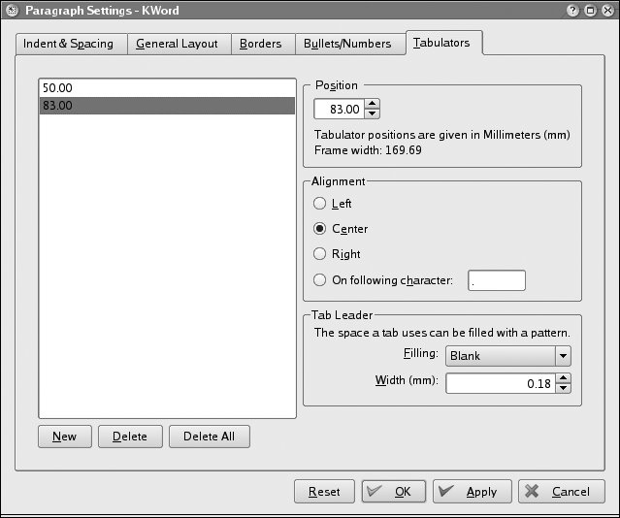The width and height of the screenshot is (620, 518).
Task: Increase the tab leader width
Action: pos(563,378)
